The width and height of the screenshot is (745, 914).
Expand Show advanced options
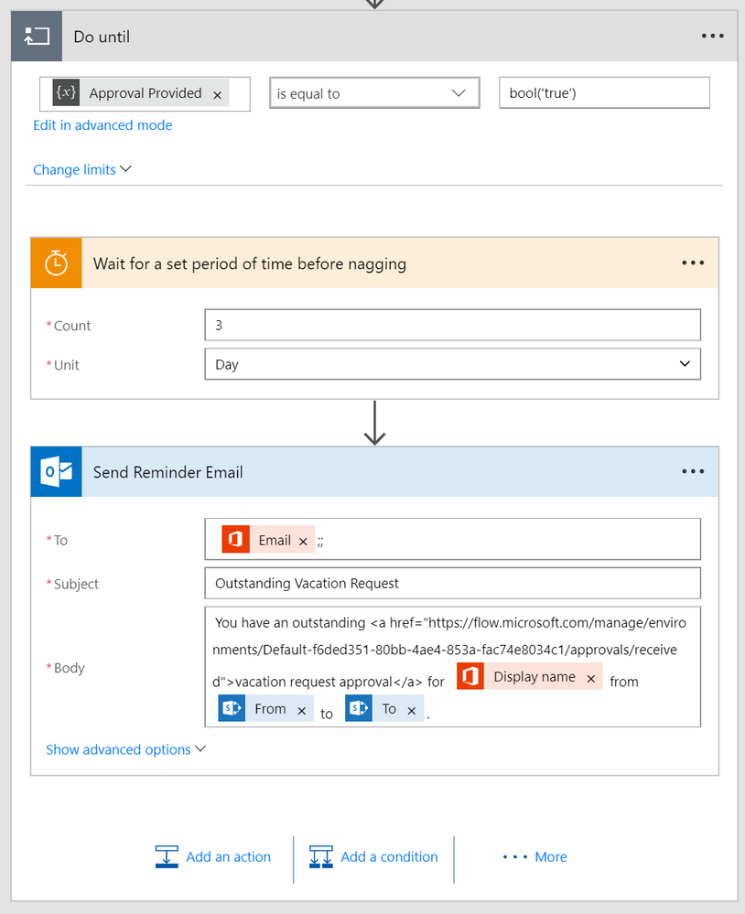click(x=125, y=749)
